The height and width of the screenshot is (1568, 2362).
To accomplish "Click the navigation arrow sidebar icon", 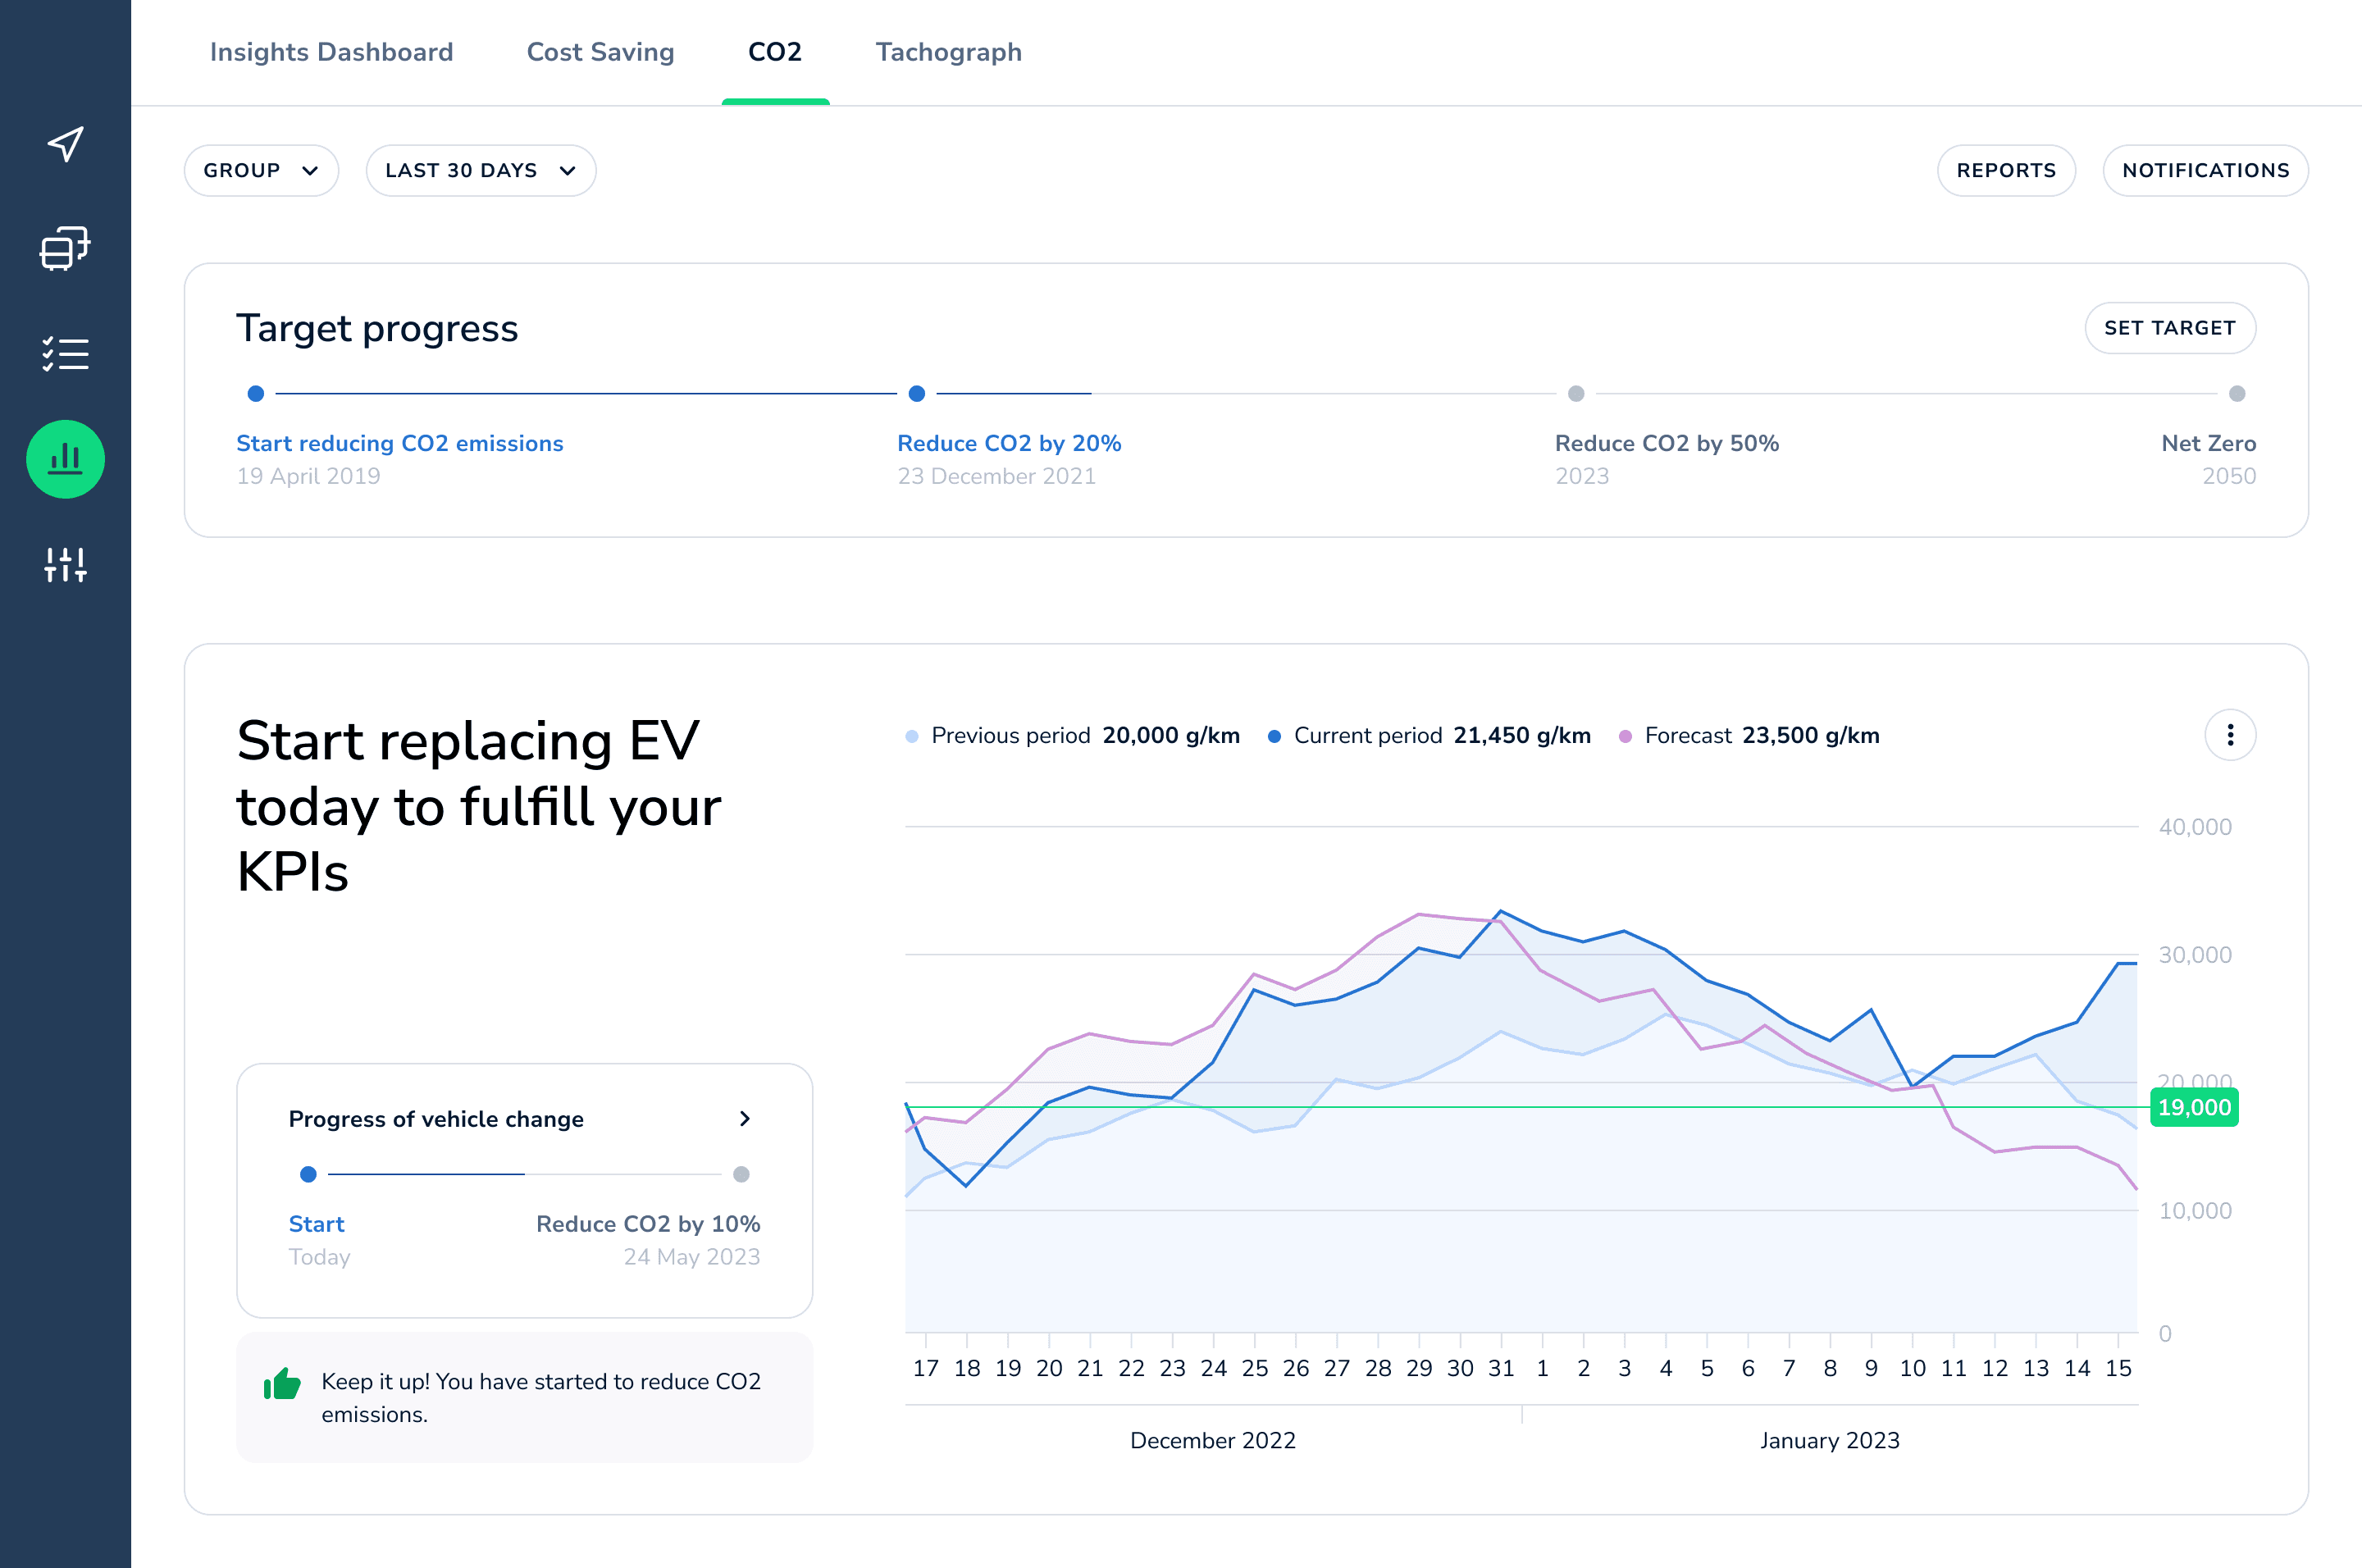I will point(65,144).
